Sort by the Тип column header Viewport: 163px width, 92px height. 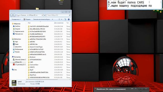click(67, 23)
